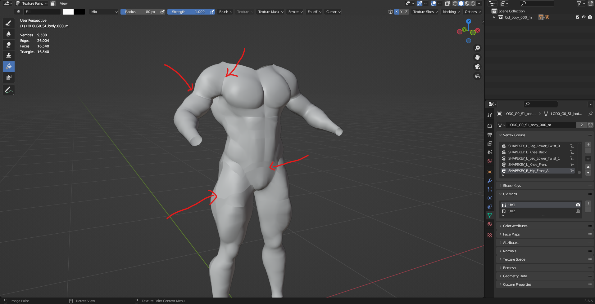Toggle radius pen pressure sensitivity

[162, 12]
